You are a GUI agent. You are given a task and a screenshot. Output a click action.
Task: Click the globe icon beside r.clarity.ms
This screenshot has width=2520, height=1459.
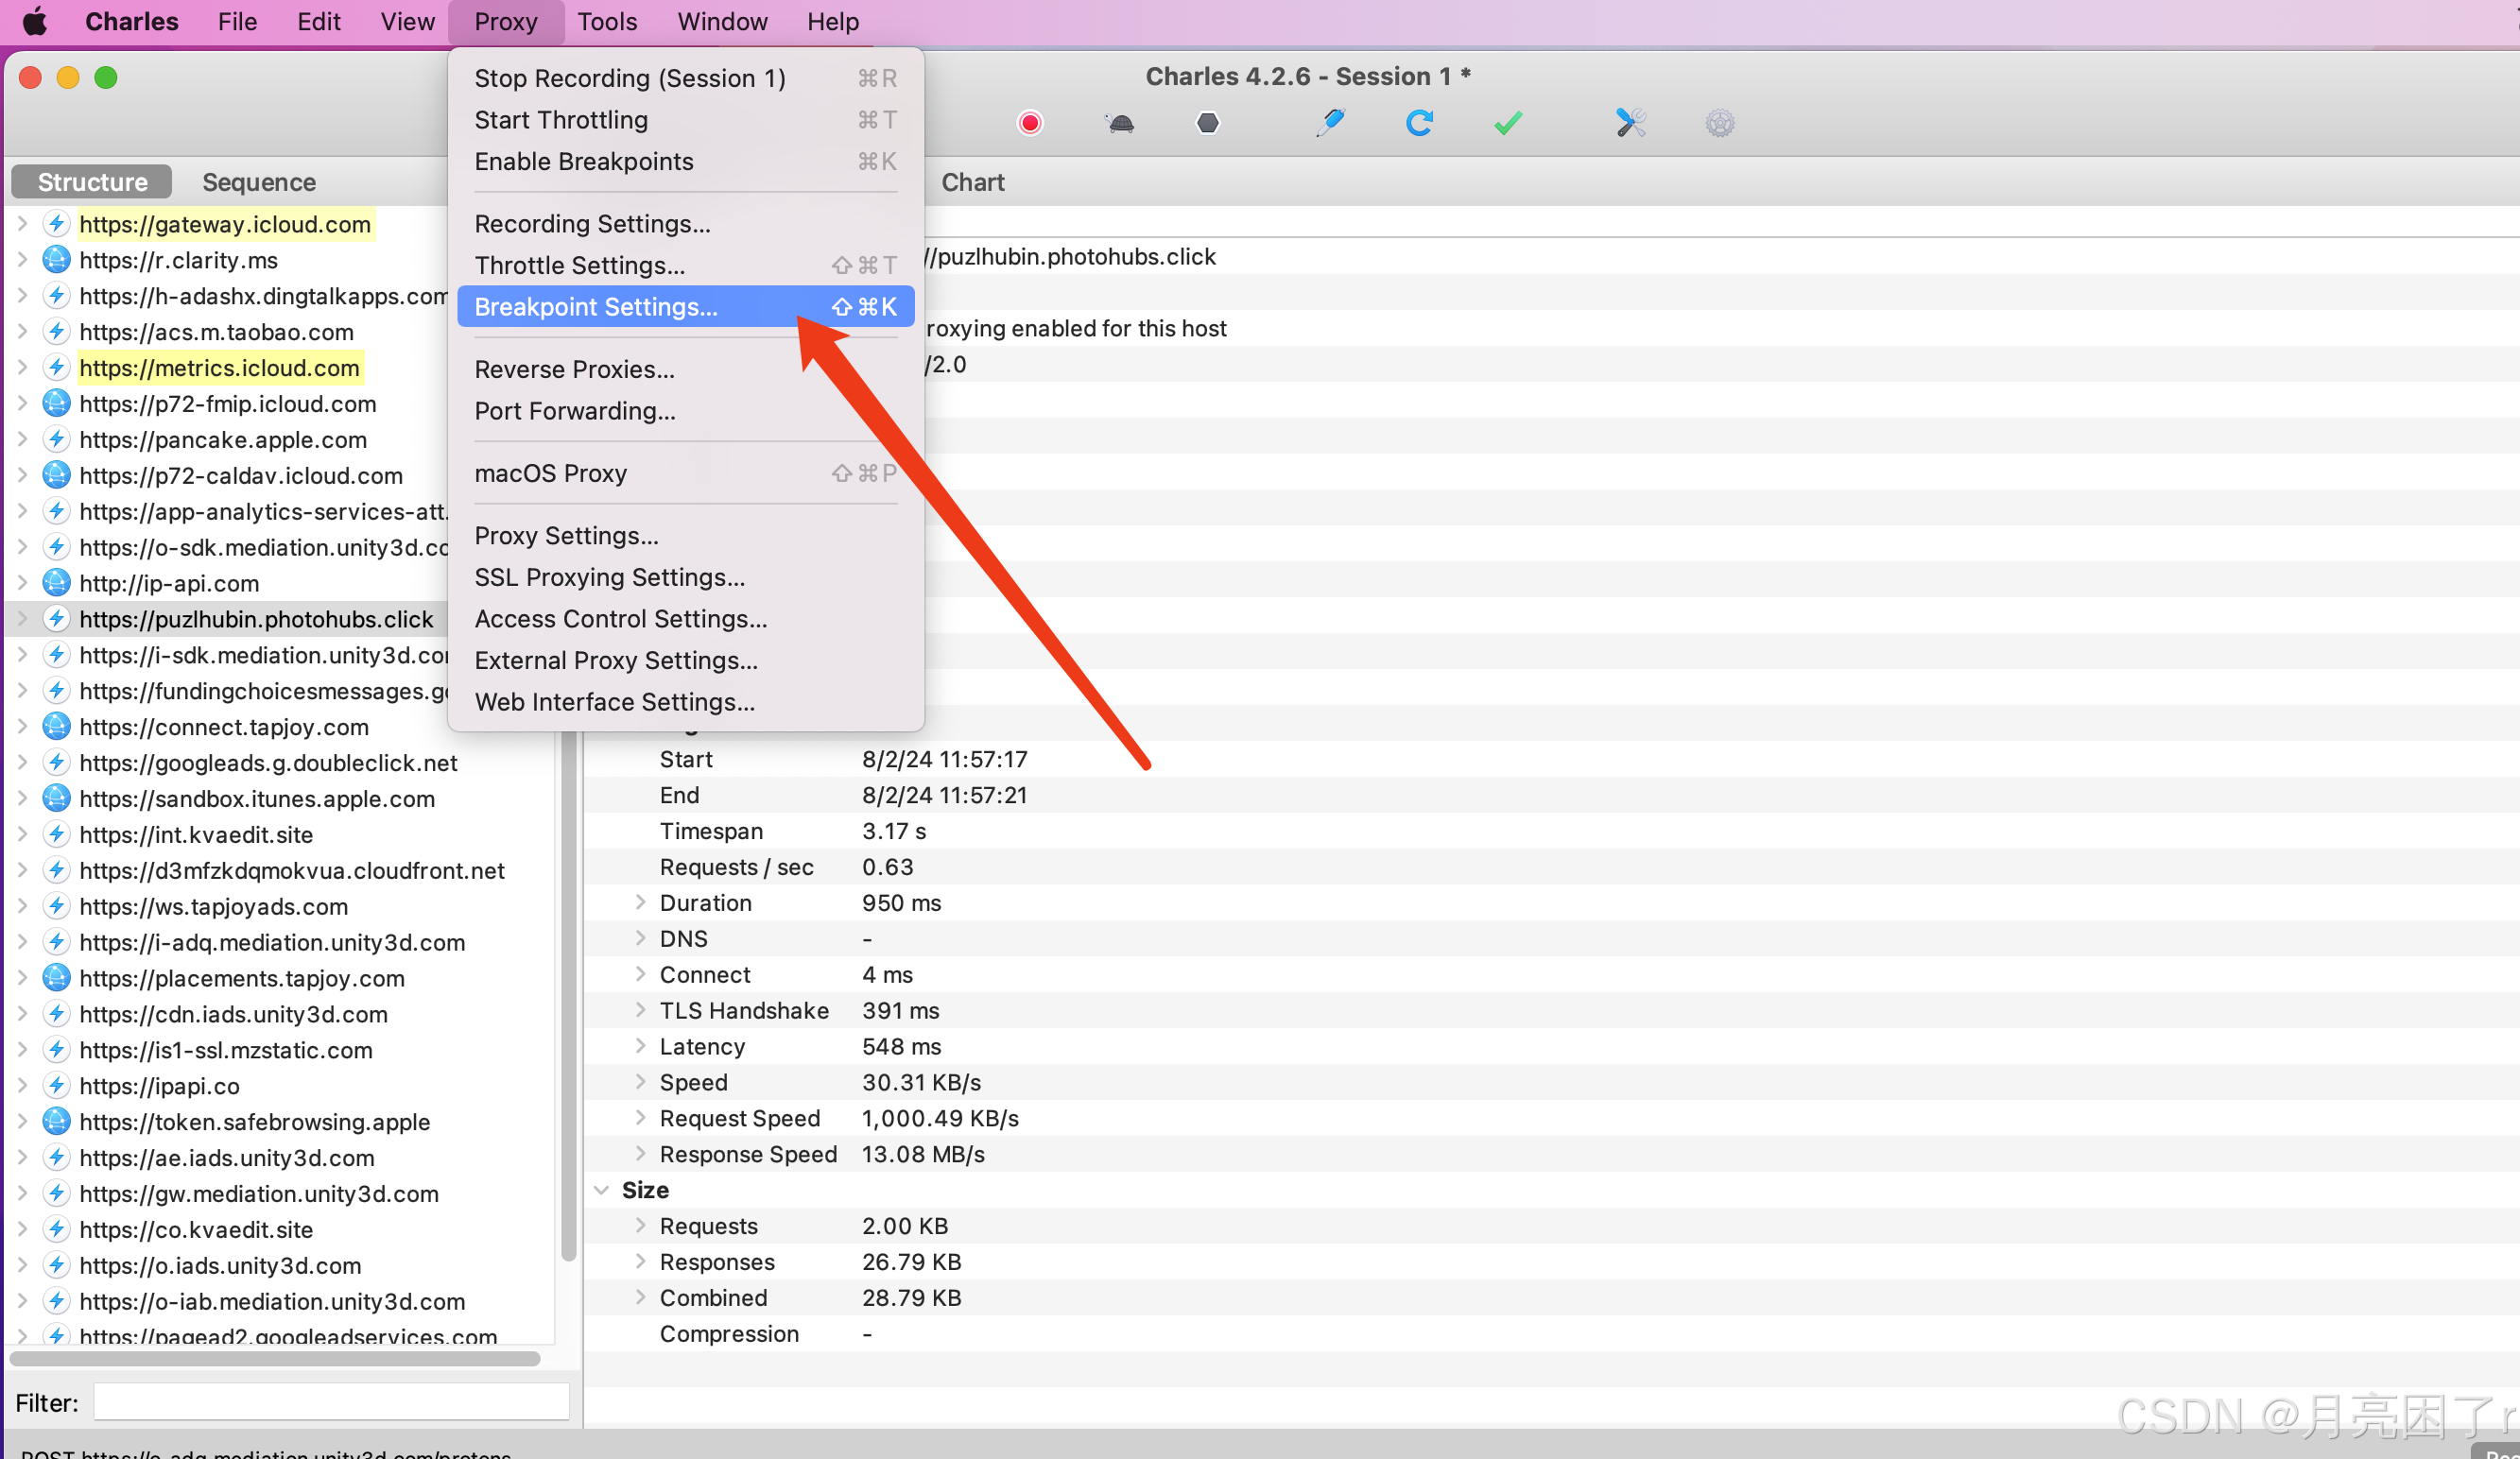pos(57,260)
